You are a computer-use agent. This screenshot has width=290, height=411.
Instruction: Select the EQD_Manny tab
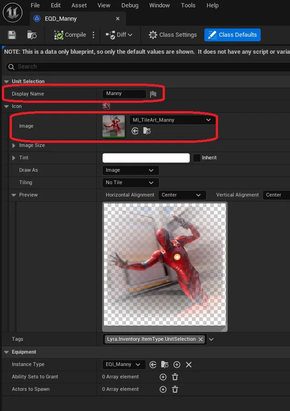(x=77, y=19)
